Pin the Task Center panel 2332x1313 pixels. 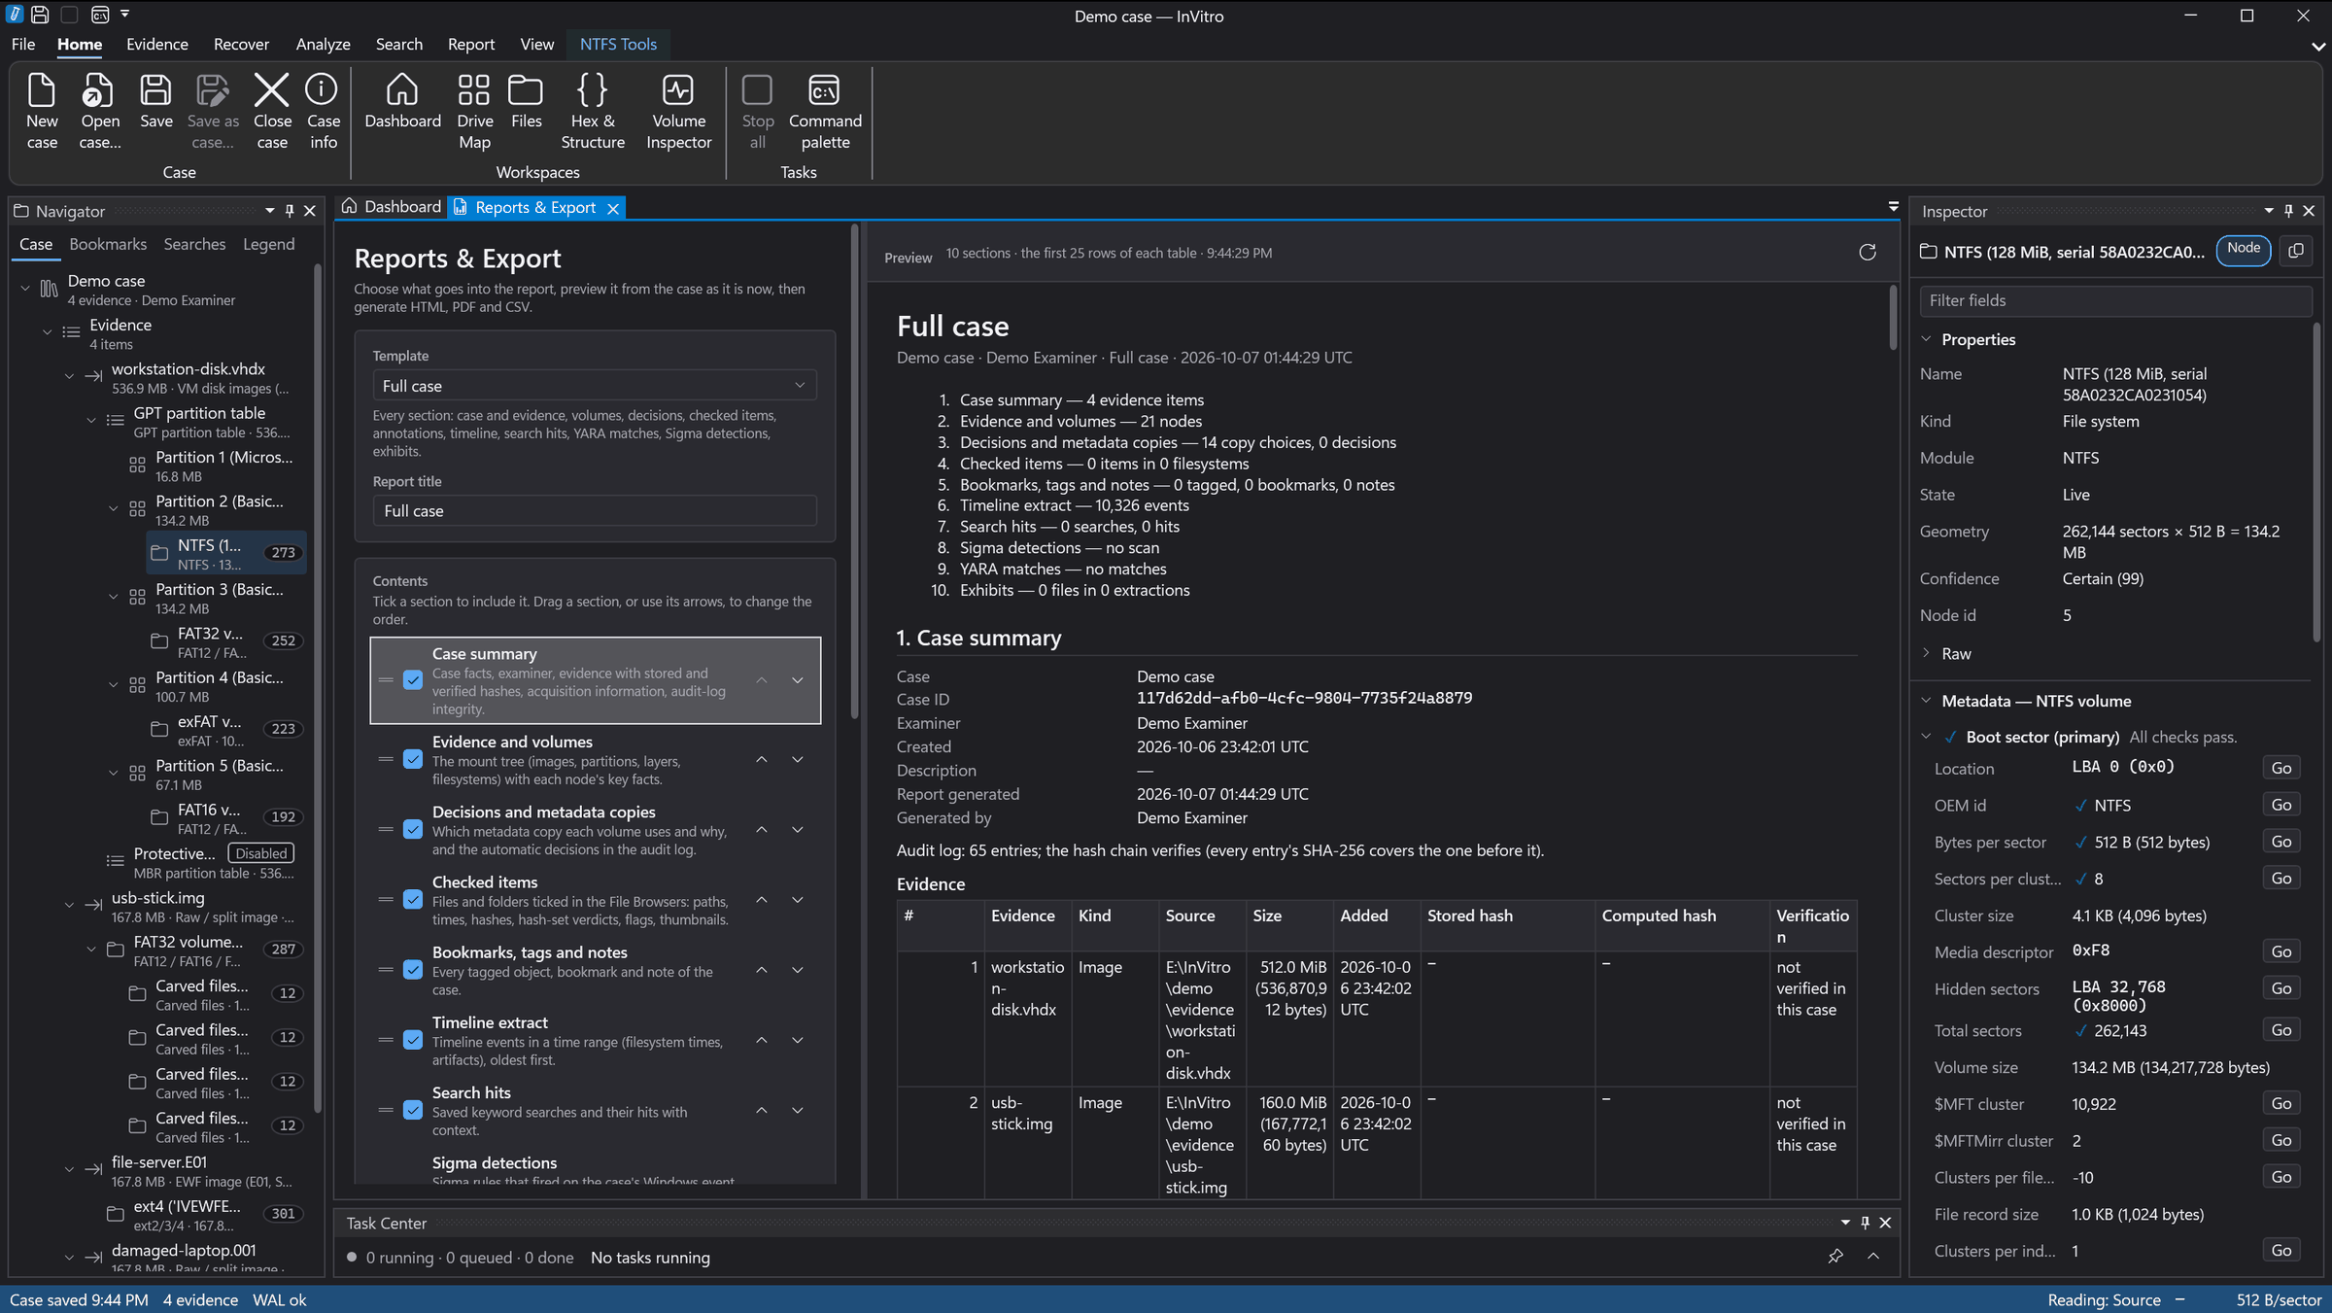tap(1865, 1223)
